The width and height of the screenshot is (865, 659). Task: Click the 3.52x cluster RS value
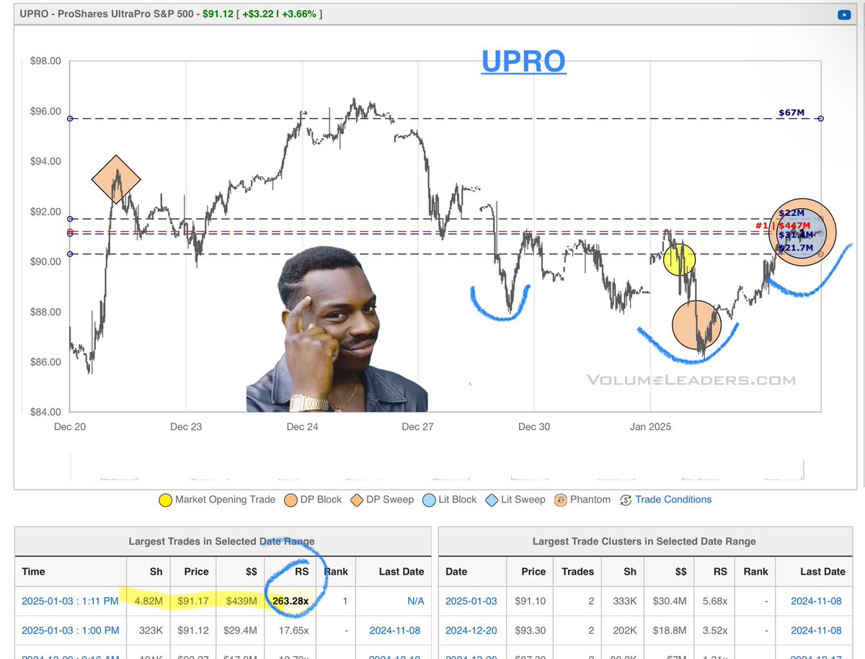[x=716, y=630]
